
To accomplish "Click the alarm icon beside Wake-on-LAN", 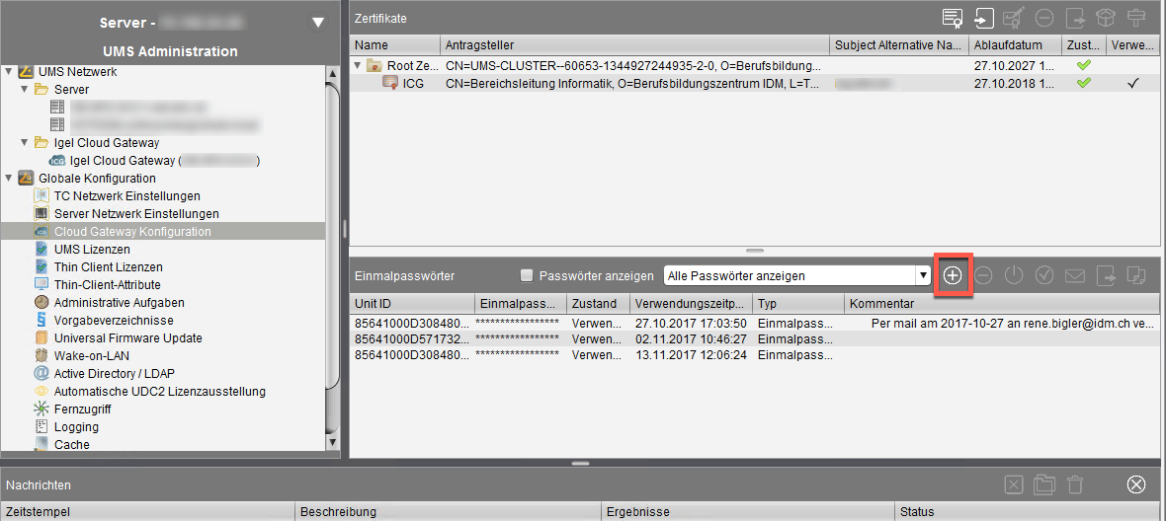I will coord(42,355).
